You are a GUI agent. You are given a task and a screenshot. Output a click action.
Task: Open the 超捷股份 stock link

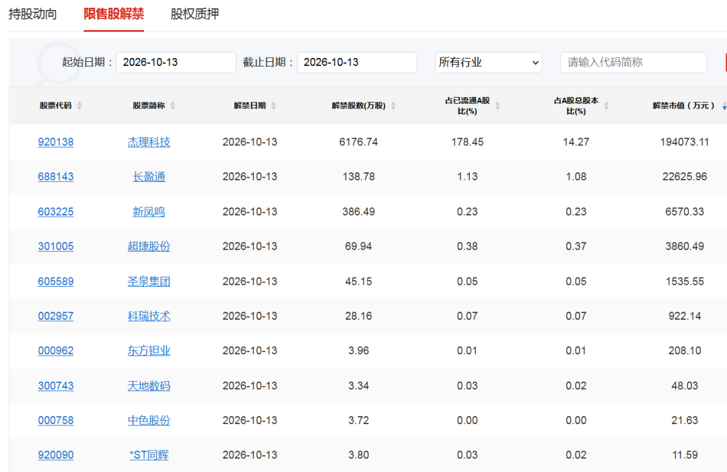[149, 246]
